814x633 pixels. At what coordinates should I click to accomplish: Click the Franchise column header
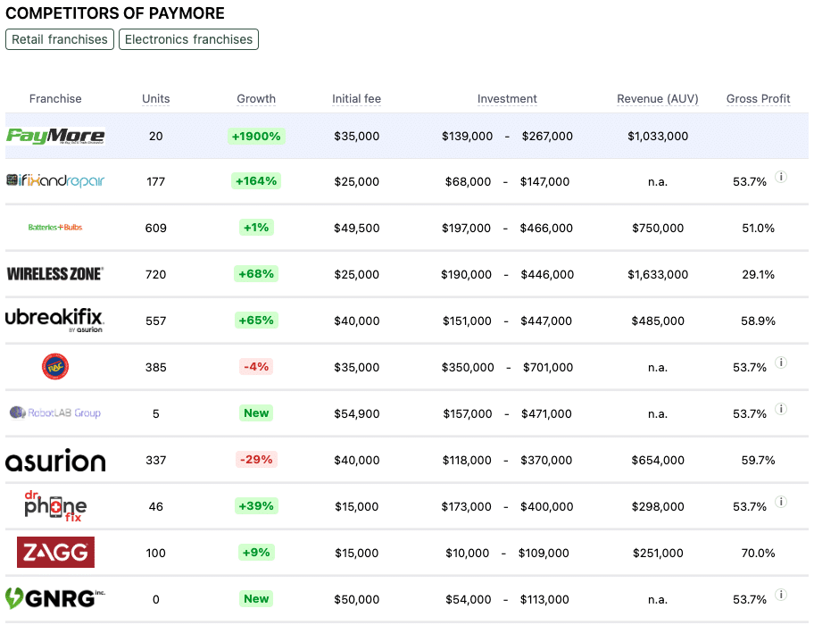55,99
